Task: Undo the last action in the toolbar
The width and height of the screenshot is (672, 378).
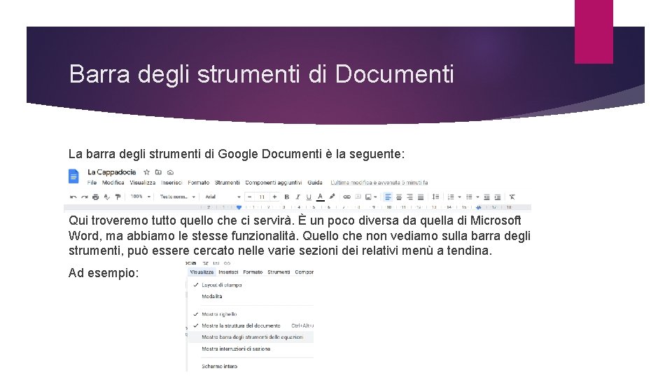Action: (x=73, y=197)
